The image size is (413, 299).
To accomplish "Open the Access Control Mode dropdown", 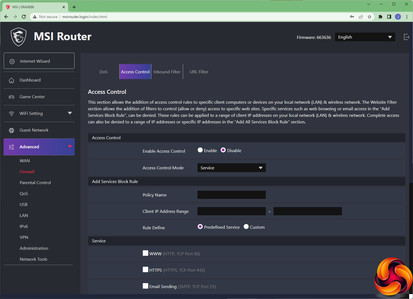I will click(231, 168).
